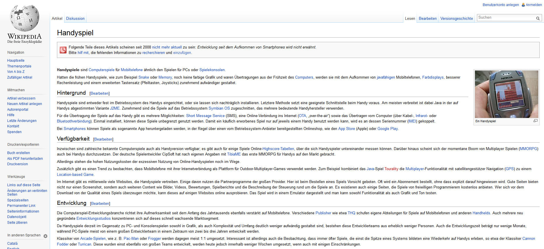Click the search magnifier icon

coord(538,18)
